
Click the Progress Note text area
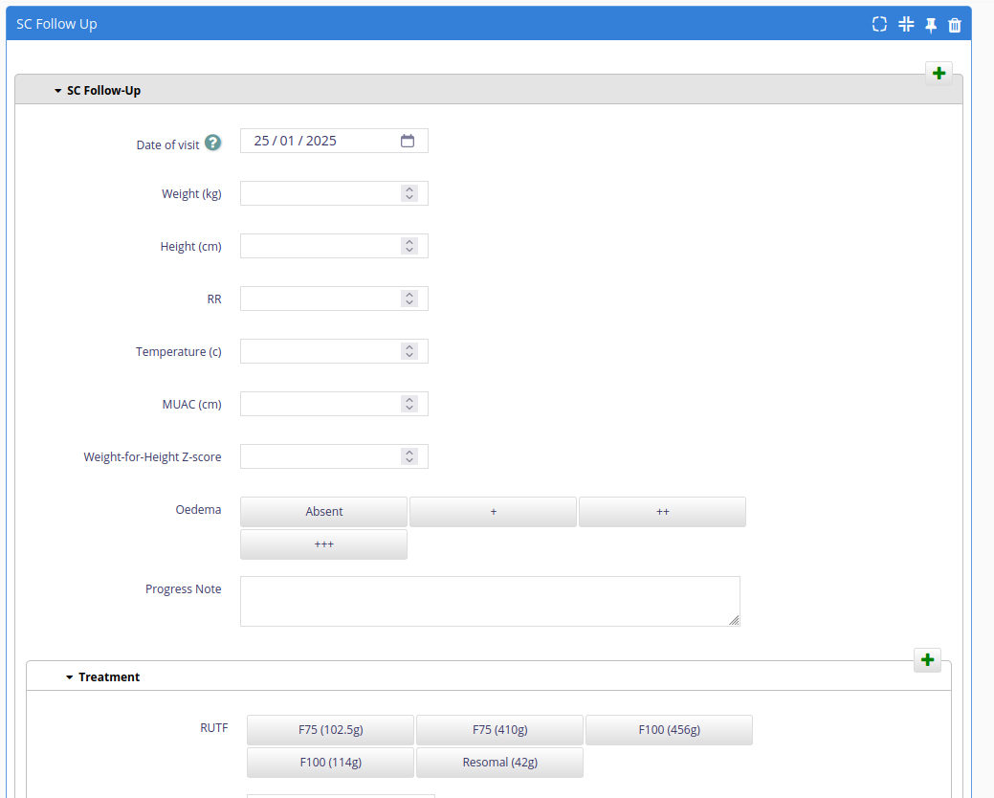click(490, 601)
